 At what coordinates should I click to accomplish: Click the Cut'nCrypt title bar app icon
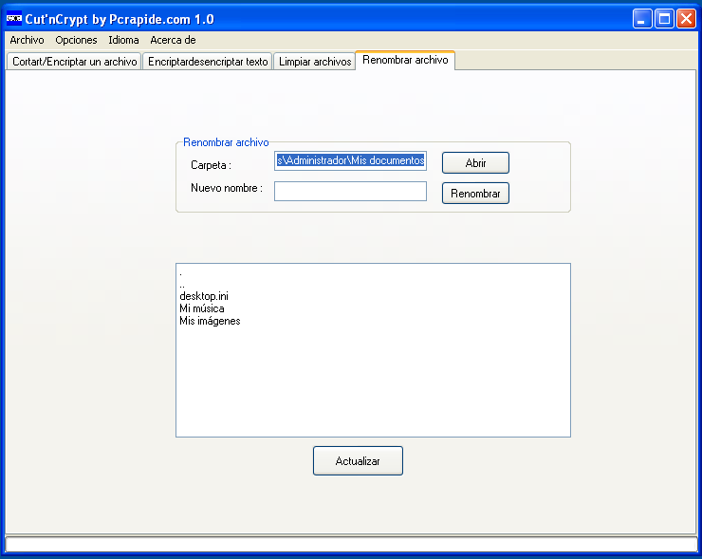tap(14, 19)
